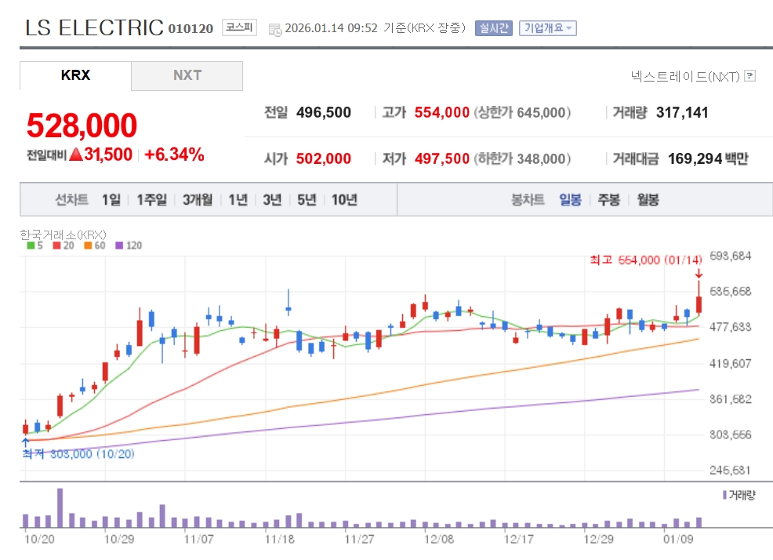Select the 5년 line chart period
The image size is (773, 560).
click(x=307, y=200)
